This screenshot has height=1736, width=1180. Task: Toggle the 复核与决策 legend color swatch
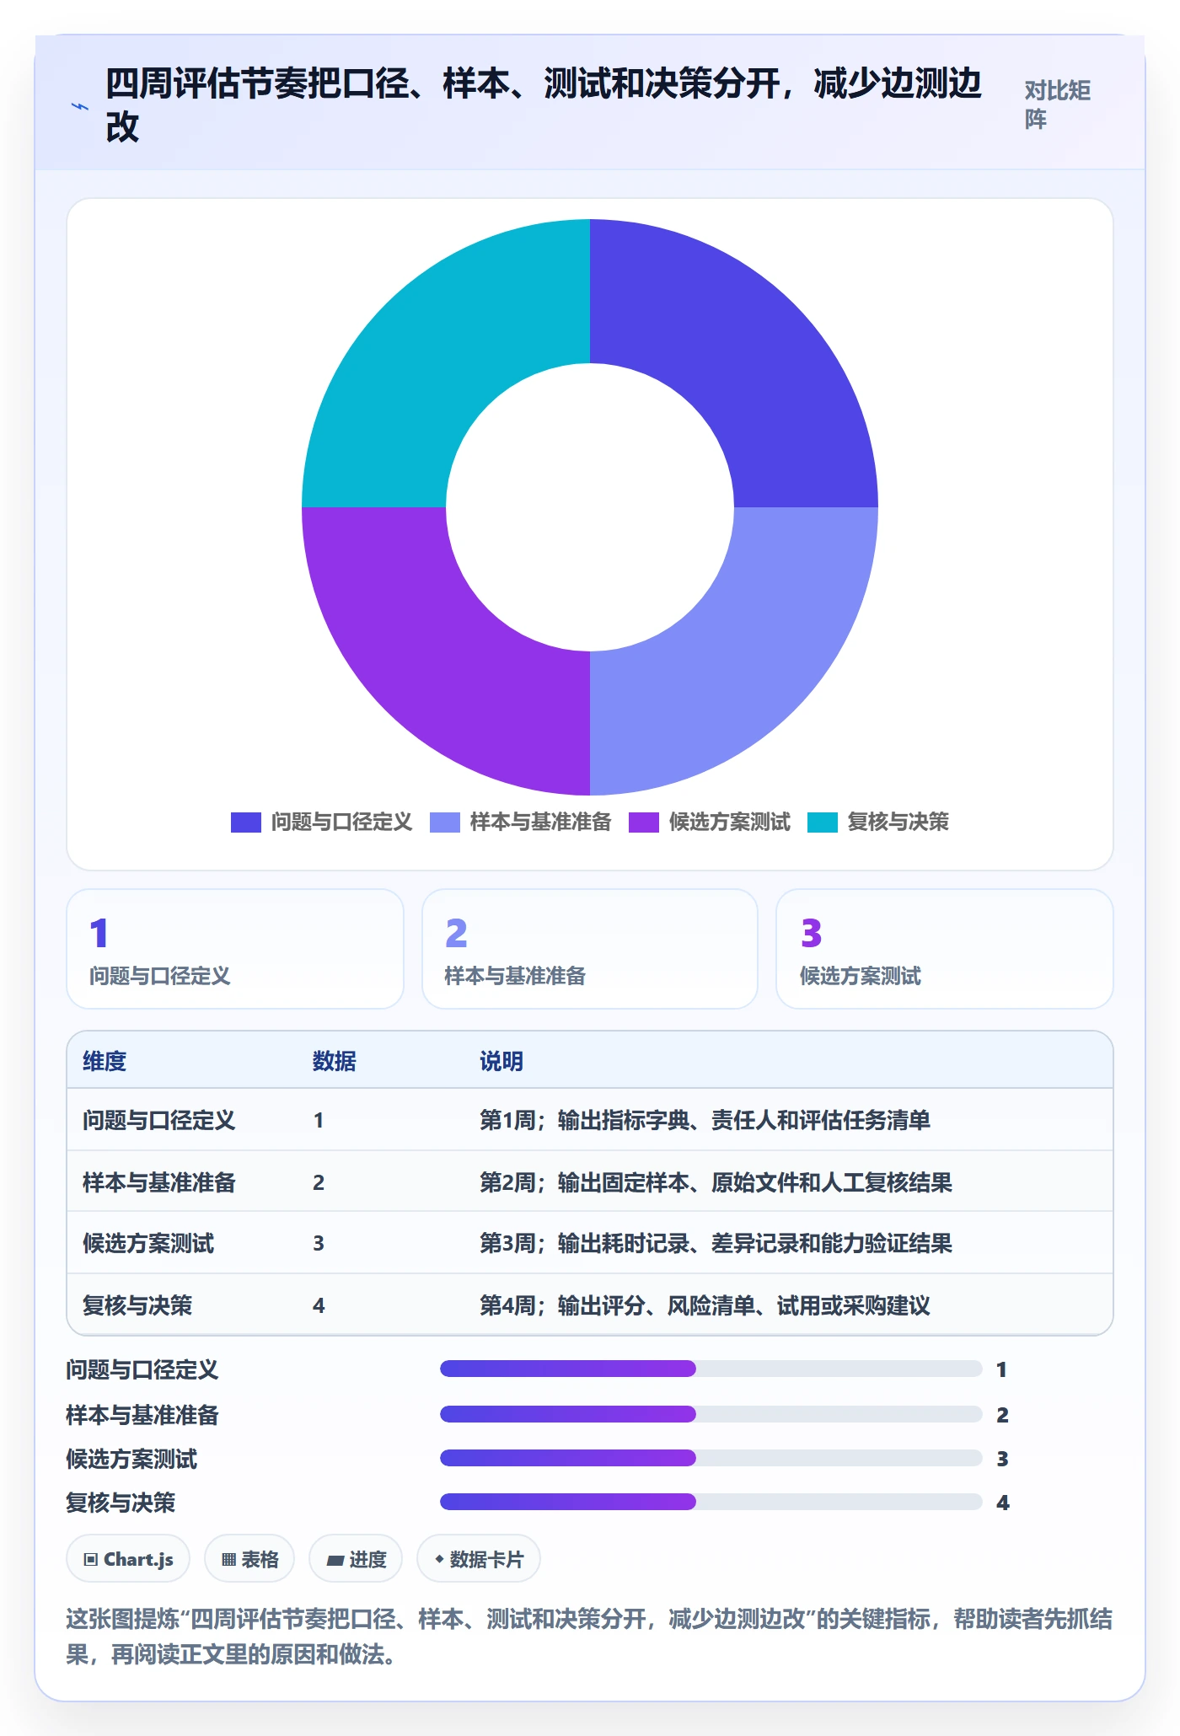pos(823,822)
